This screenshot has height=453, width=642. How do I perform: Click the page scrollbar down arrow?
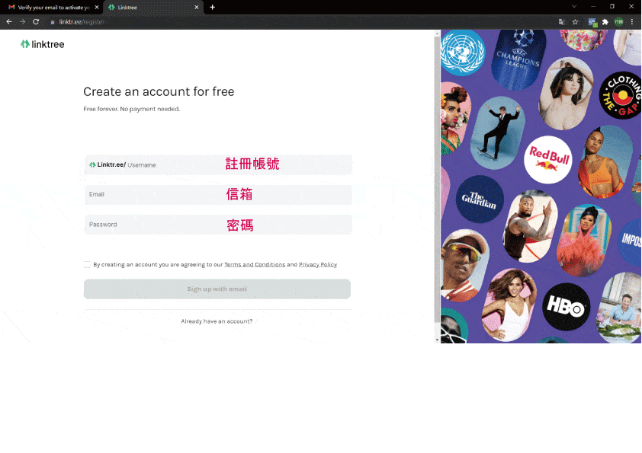coord(437,340)
